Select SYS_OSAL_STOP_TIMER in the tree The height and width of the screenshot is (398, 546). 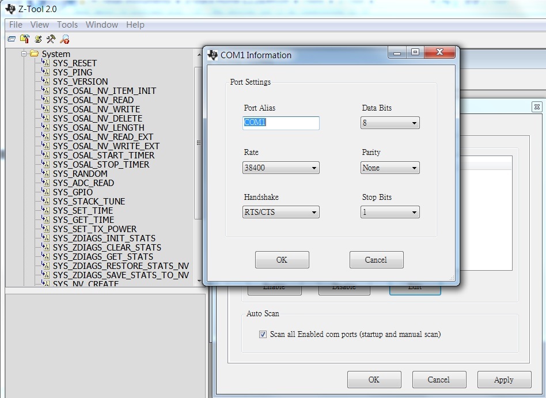click(x=101, y=164)
